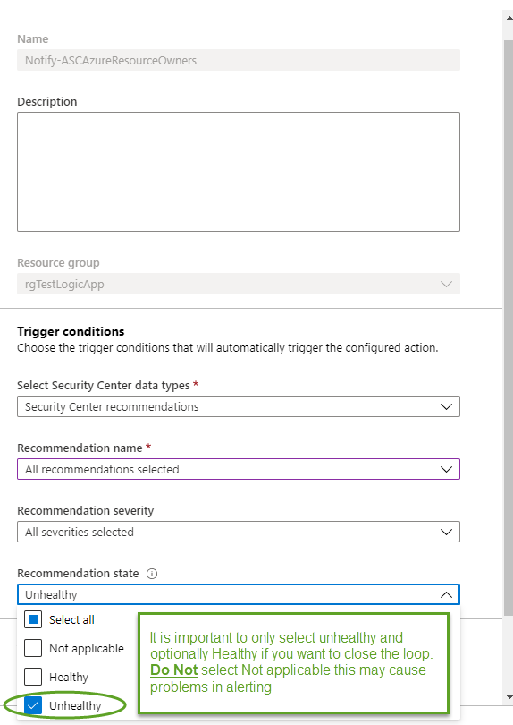
Task: Click inside the Description text area
Action: (239, 172)
